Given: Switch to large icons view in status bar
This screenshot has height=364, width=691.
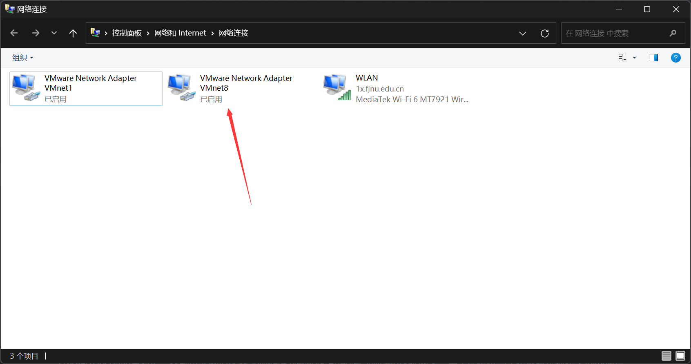Looking at the screenshot, I should (x=680, y=356).
